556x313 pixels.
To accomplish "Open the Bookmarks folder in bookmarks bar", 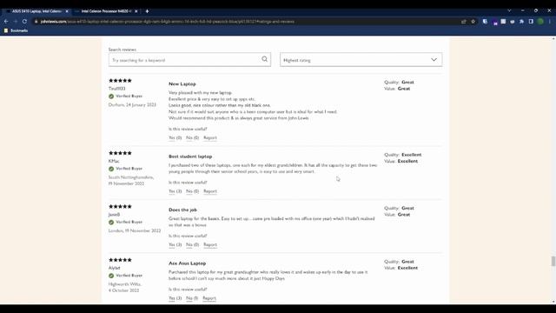I will click(x=16, y=30).
